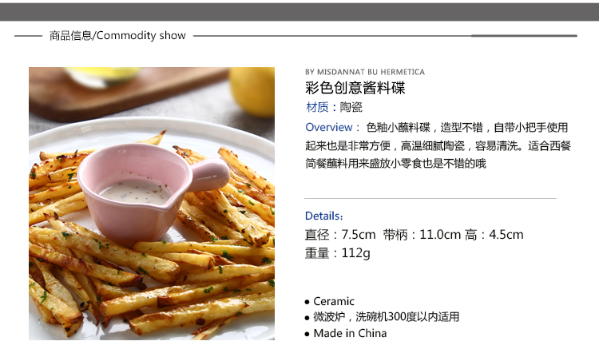Click the pink sauce dish in photo

(153, 192)
